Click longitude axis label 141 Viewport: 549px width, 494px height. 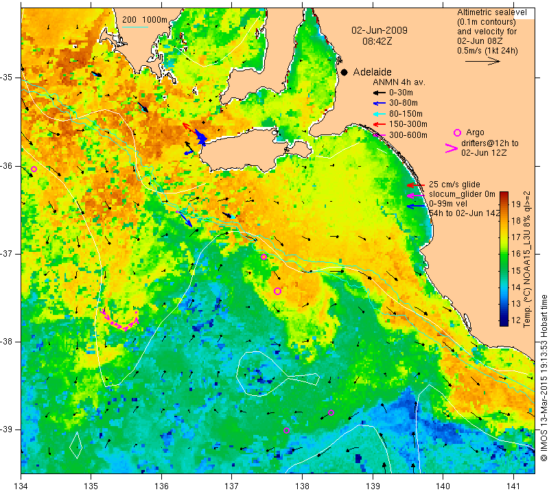tap(513, 486)
